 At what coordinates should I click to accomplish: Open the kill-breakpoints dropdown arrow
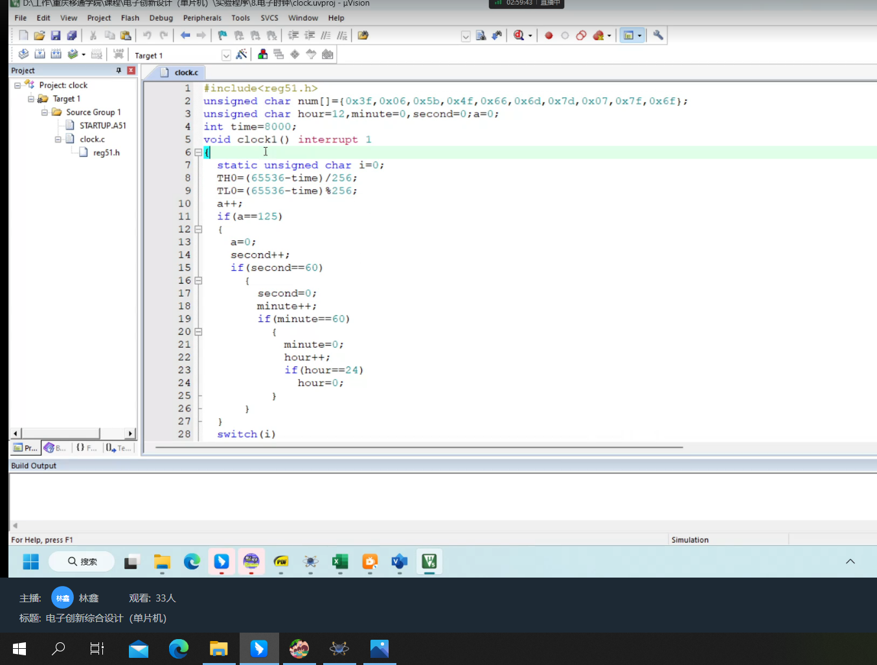(609, 36)
